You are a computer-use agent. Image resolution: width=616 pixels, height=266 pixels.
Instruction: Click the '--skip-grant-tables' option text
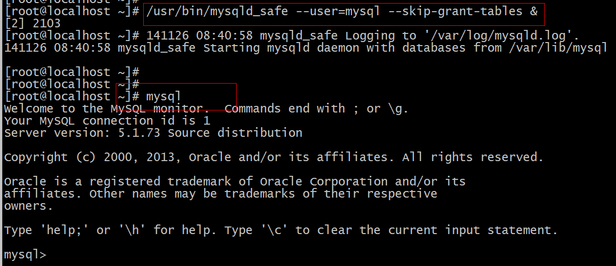click(x=455, y=11)
